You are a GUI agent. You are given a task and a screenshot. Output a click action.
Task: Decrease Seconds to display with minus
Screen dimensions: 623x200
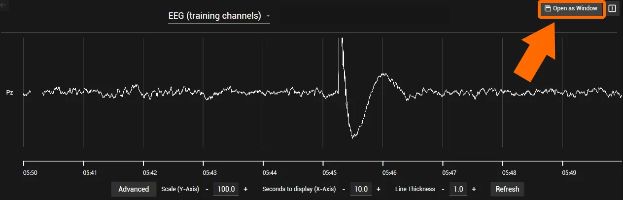click(344, 189)
